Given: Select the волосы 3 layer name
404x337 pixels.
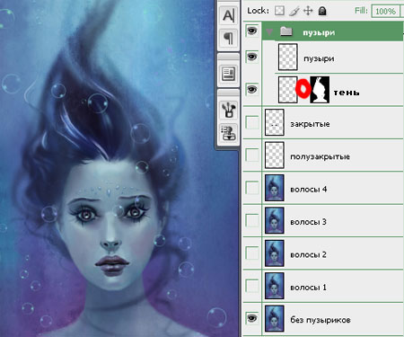Looking at the screenshot, I should [308, 222].
